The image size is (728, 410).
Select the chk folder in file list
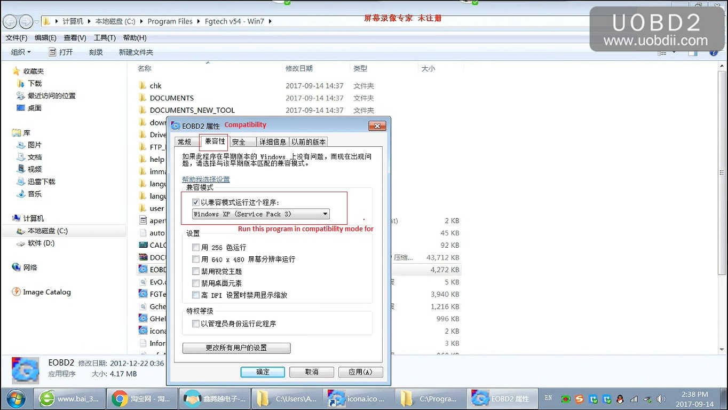click(155, 85)
